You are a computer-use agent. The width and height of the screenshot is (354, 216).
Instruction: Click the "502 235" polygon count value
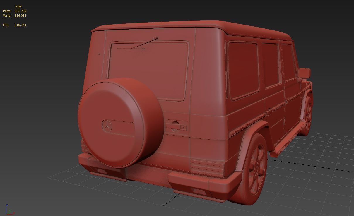tap(20, 11)
